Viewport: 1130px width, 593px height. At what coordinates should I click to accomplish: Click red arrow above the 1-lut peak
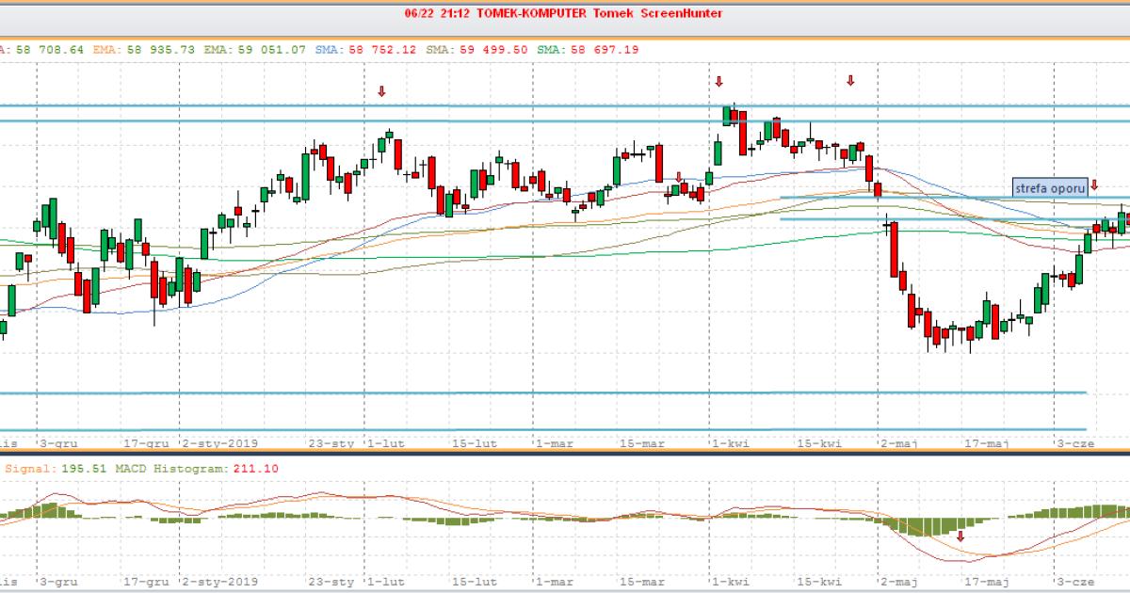click(381, 91)
